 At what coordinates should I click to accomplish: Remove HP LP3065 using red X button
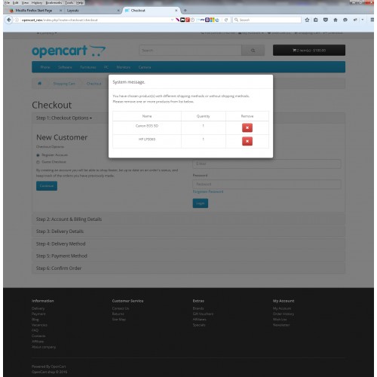pos(247,141)
